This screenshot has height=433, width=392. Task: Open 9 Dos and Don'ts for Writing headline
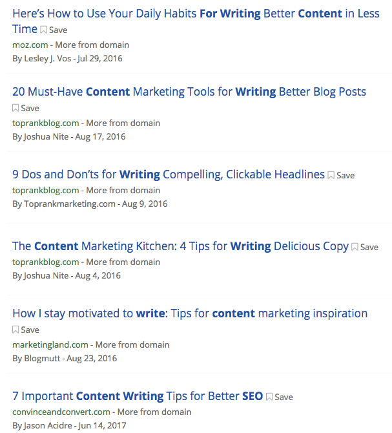(x=168, y=174)
